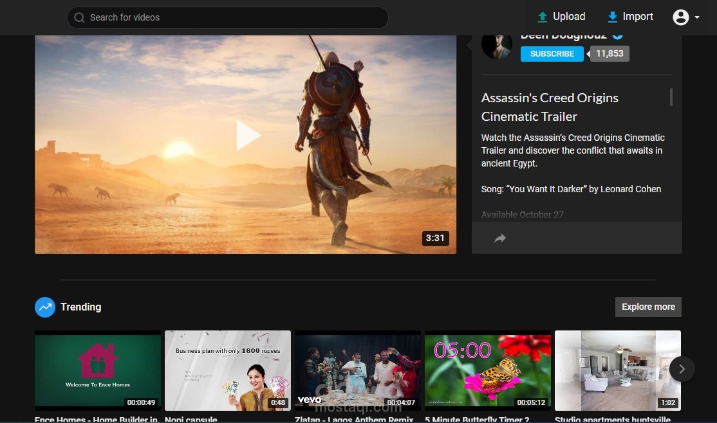The height and width of the screenshot is (423, 717).
Task: Open the user account avatar icon
Action: point(680,17)
